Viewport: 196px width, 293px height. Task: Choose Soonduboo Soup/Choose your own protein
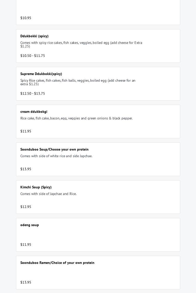point(98,159)
